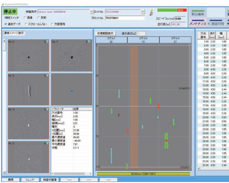
Task: Toggle the 過去データ checkbox
Action: tap(6, 24)
